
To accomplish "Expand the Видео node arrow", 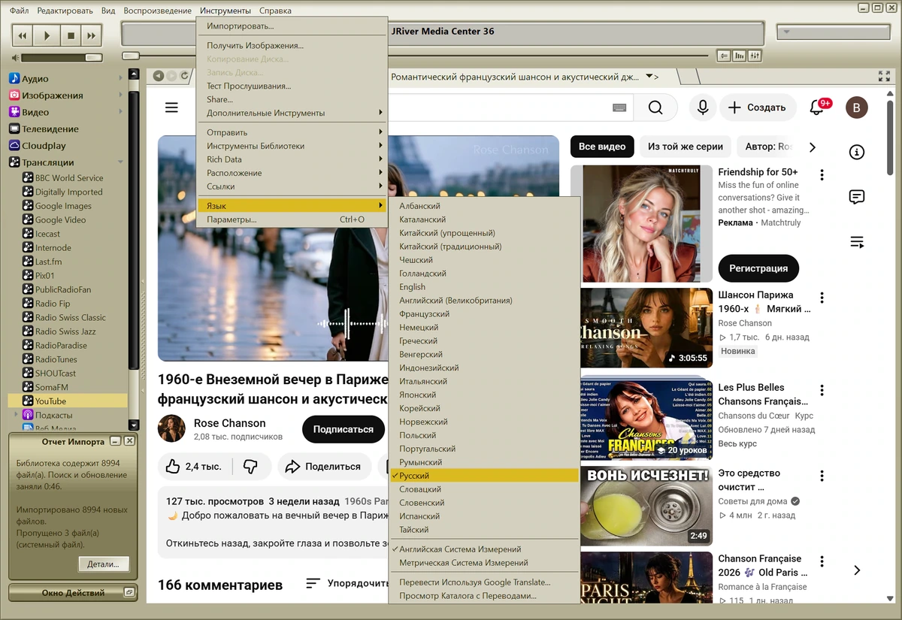I will (120, 112).
